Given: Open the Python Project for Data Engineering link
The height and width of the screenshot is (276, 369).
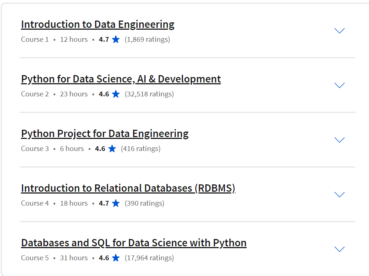Looking at the screenshot, I should click(105, 134).
